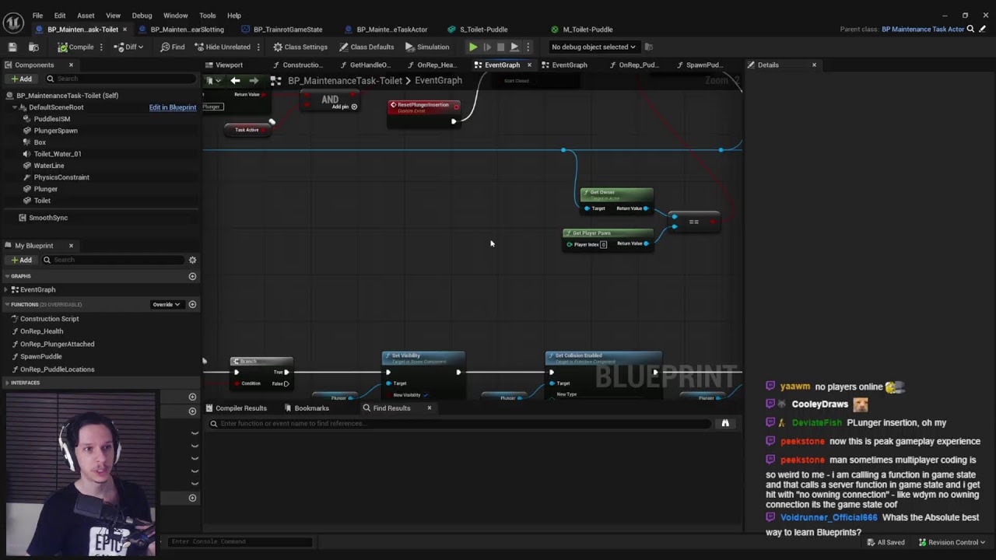Switch to M_Toilet-Puddle tab
996x560 pixels.
581,30
